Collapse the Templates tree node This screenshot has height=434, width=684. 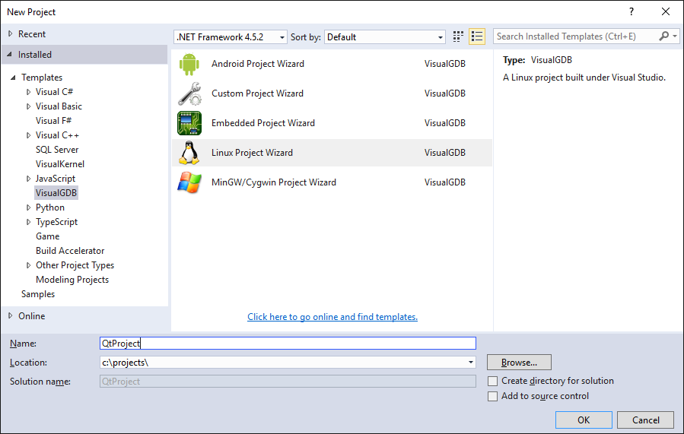13,78
